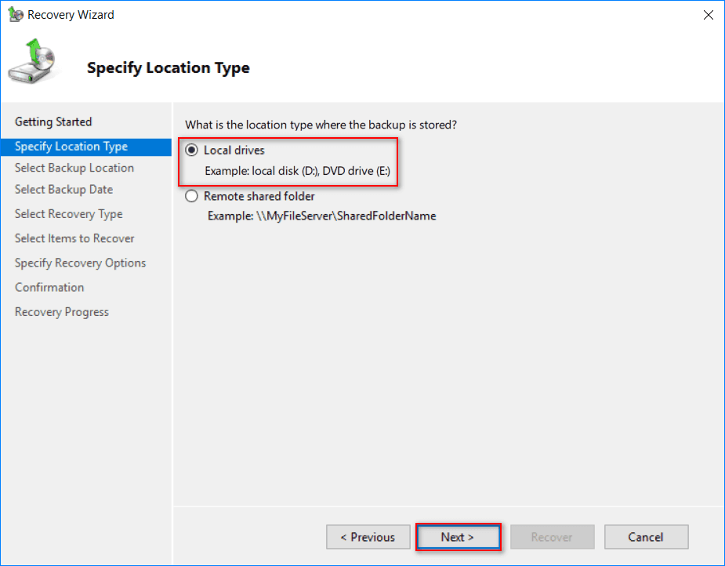725x566 pixels.
Task: Click the Recovery Progress step
Action: click(62, 312)
